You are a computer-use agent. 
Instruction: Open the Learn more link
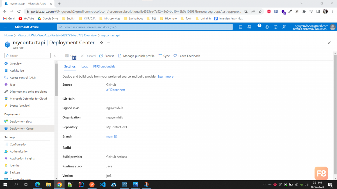(166, 76)
